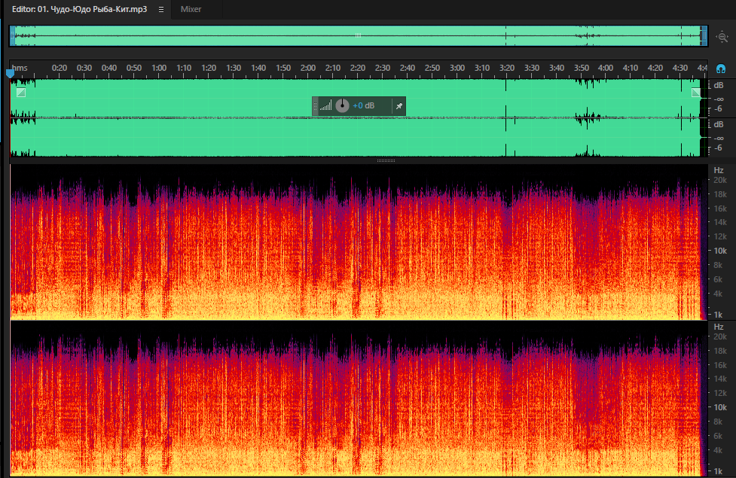
Task: Click the 4:00 mark on the time ruler
Action: 606,68
